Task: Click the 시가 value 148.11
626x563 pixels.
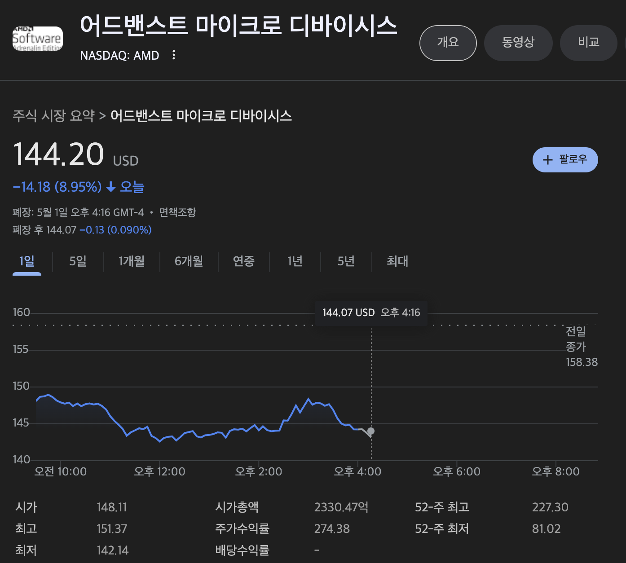Action: (112, 507)
